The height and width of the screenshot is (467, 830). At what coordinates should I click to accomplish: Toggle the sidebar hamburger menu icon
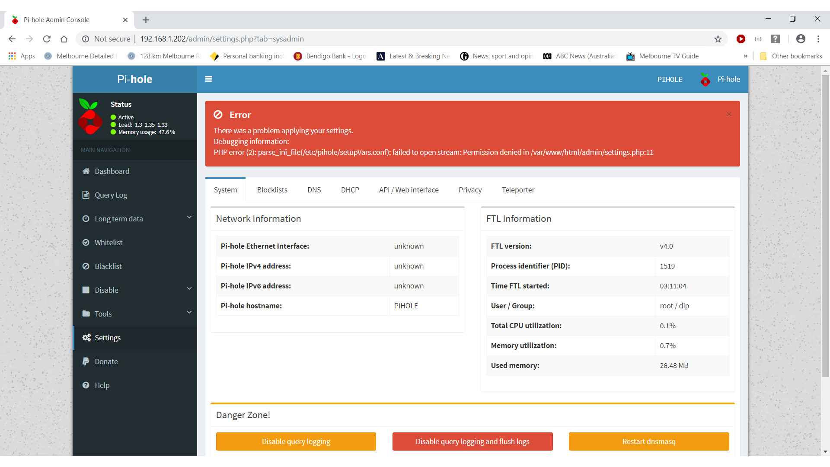pyautogui.click(x=208, y=79)
